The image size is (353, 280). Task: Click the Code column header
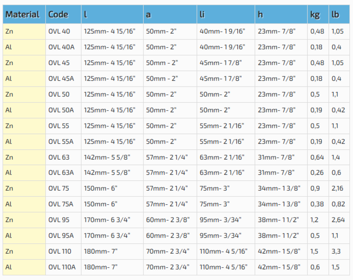pyautogui.click(x=58, y=15)
